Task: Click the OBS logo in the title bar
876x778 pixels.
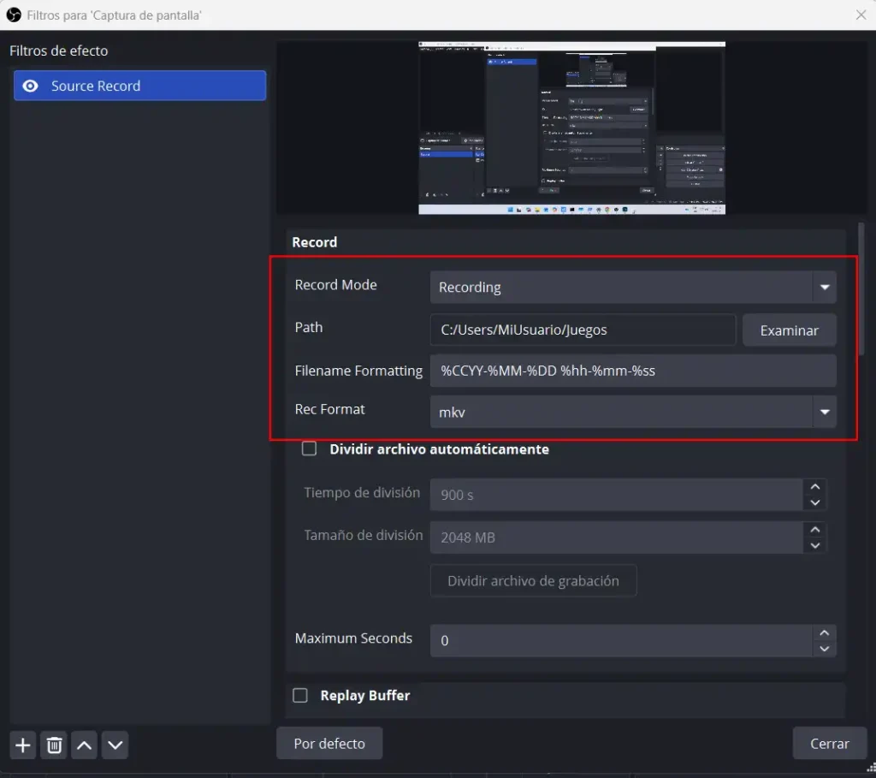Action: [14, 15]
